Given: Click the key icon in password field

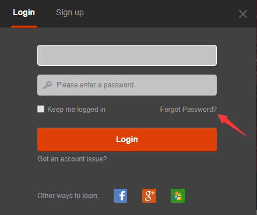Looking at the screenshot, I should coord(47,85).
